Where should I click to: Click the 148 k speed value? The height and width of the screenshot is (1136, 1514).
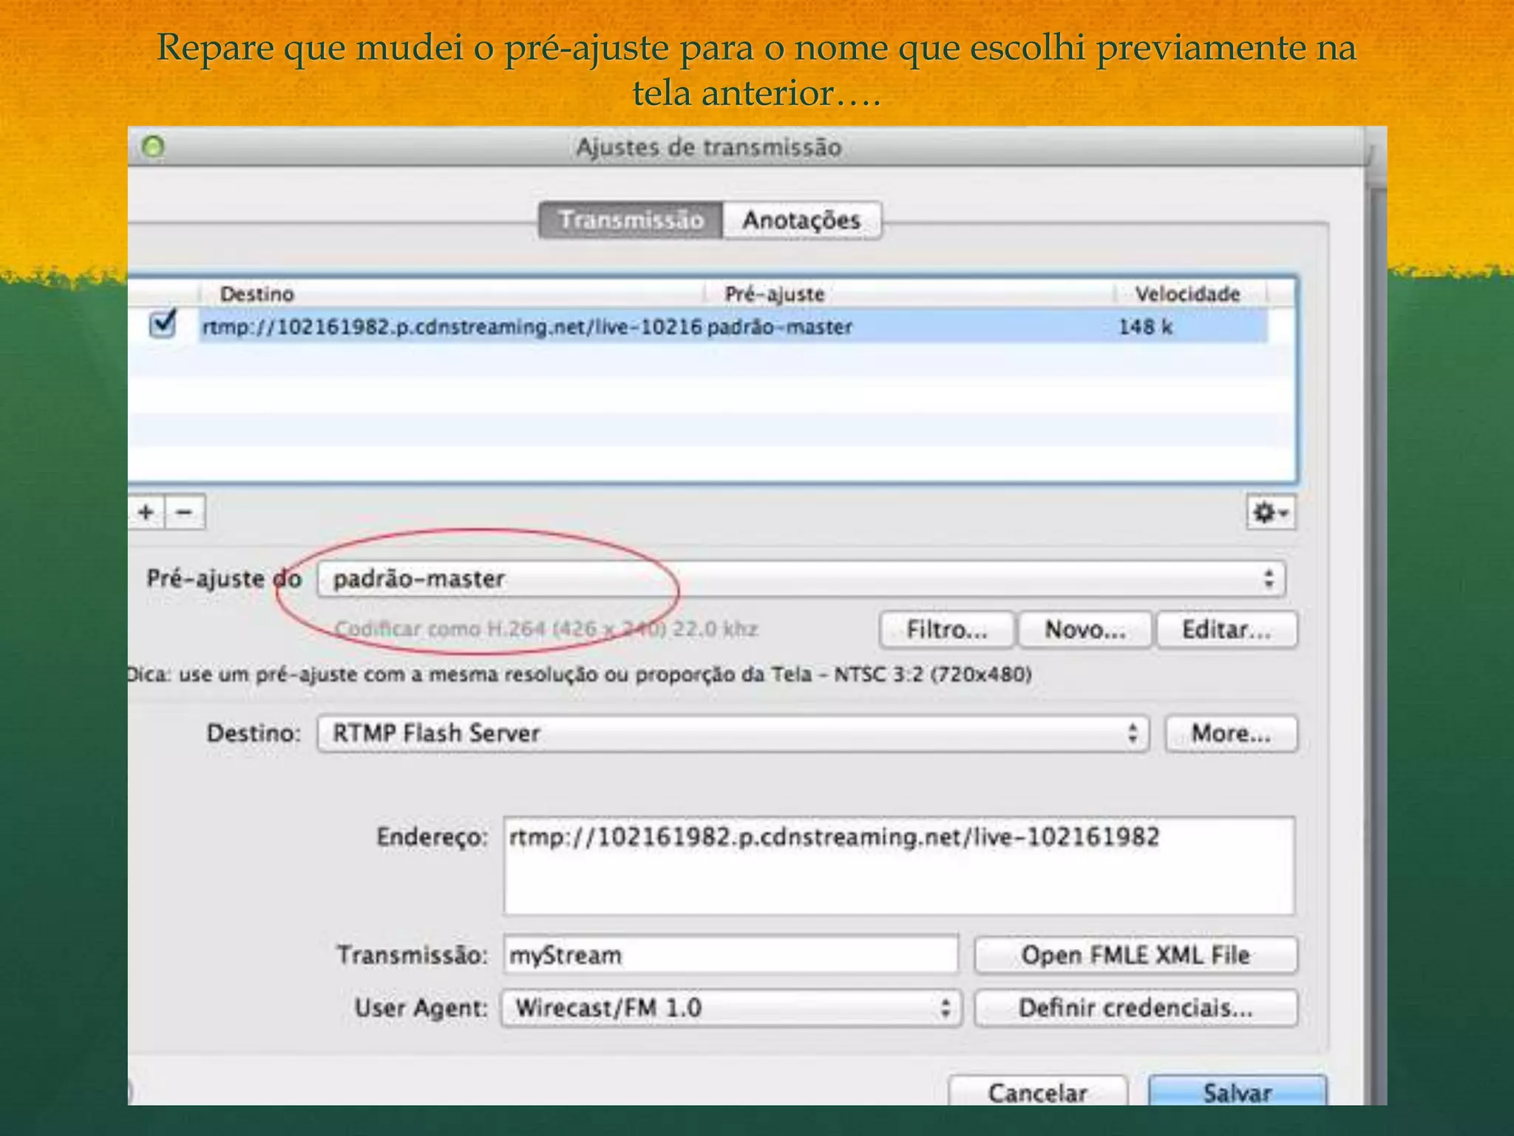click(1145, 327)
